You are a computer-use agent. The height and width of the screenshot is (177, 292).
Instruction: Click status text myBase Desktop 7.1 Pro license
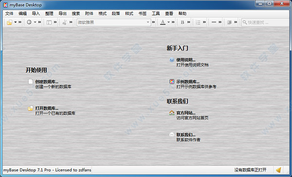click(x=47, y=170)
